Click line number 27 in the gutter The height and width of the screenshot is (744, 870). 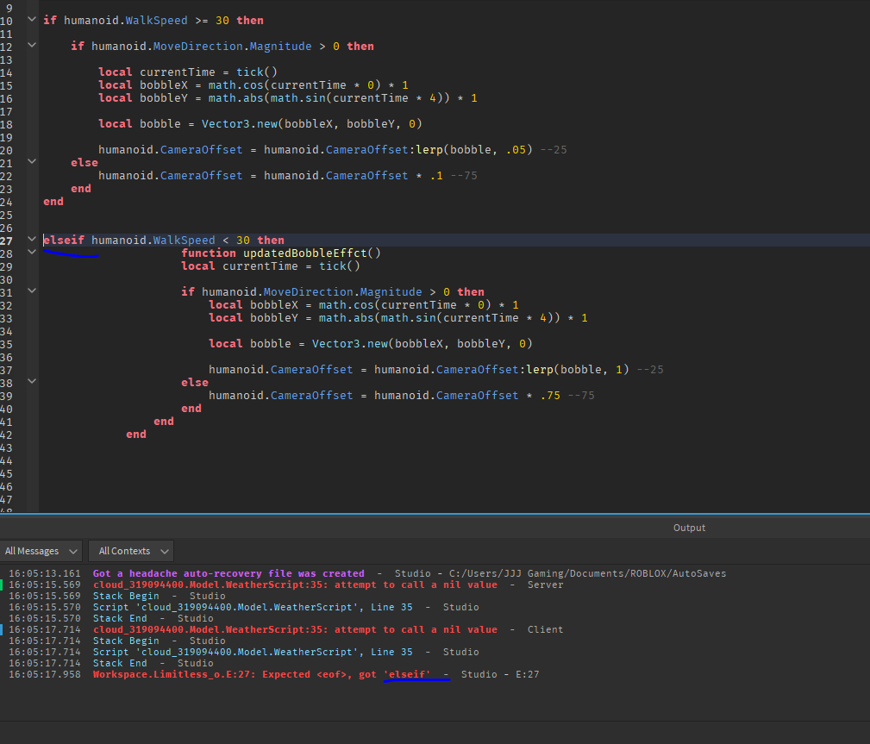coord(7,241)
